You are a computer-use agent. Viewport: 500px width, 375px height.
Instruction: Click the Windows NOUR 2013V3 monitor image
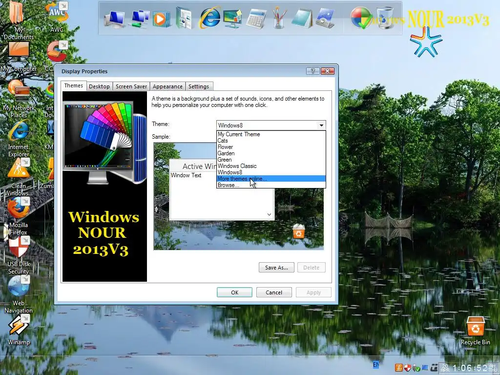click(104, 187)
